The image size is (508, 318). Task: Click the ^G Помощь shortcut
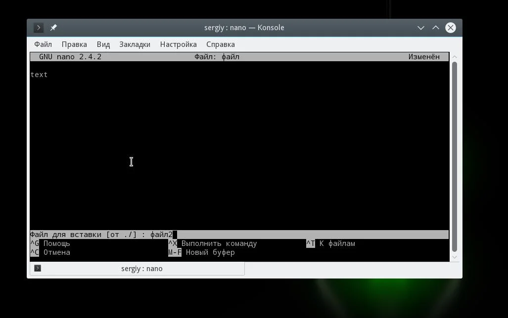[50, 243]
